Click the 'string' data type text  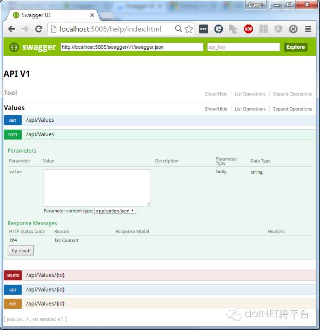(257, 172)
